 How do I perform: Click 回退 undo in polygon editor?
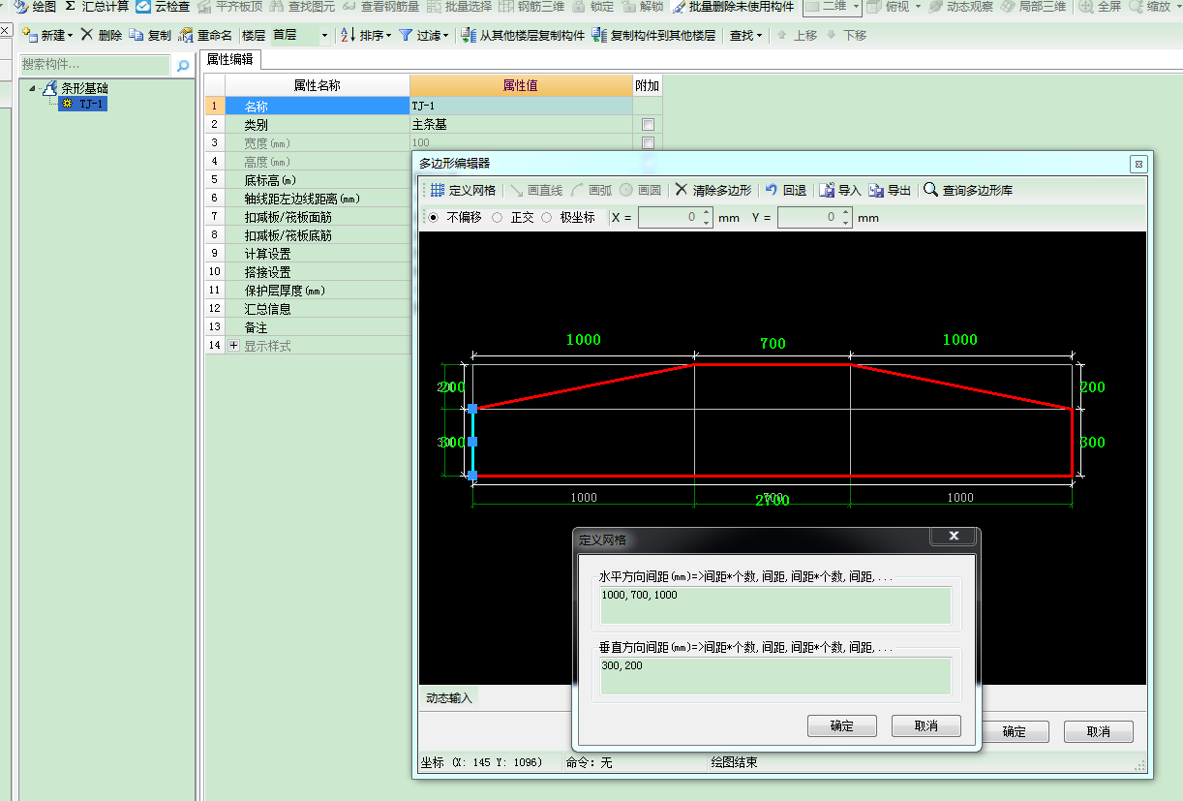click(785, 190)
